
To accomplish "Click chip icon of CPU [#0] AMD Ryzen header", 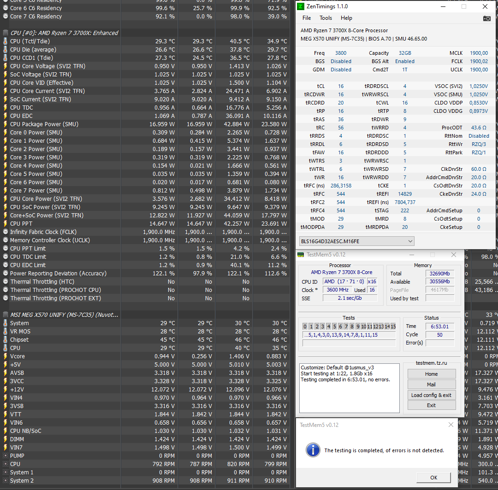I will click(6, 33).
